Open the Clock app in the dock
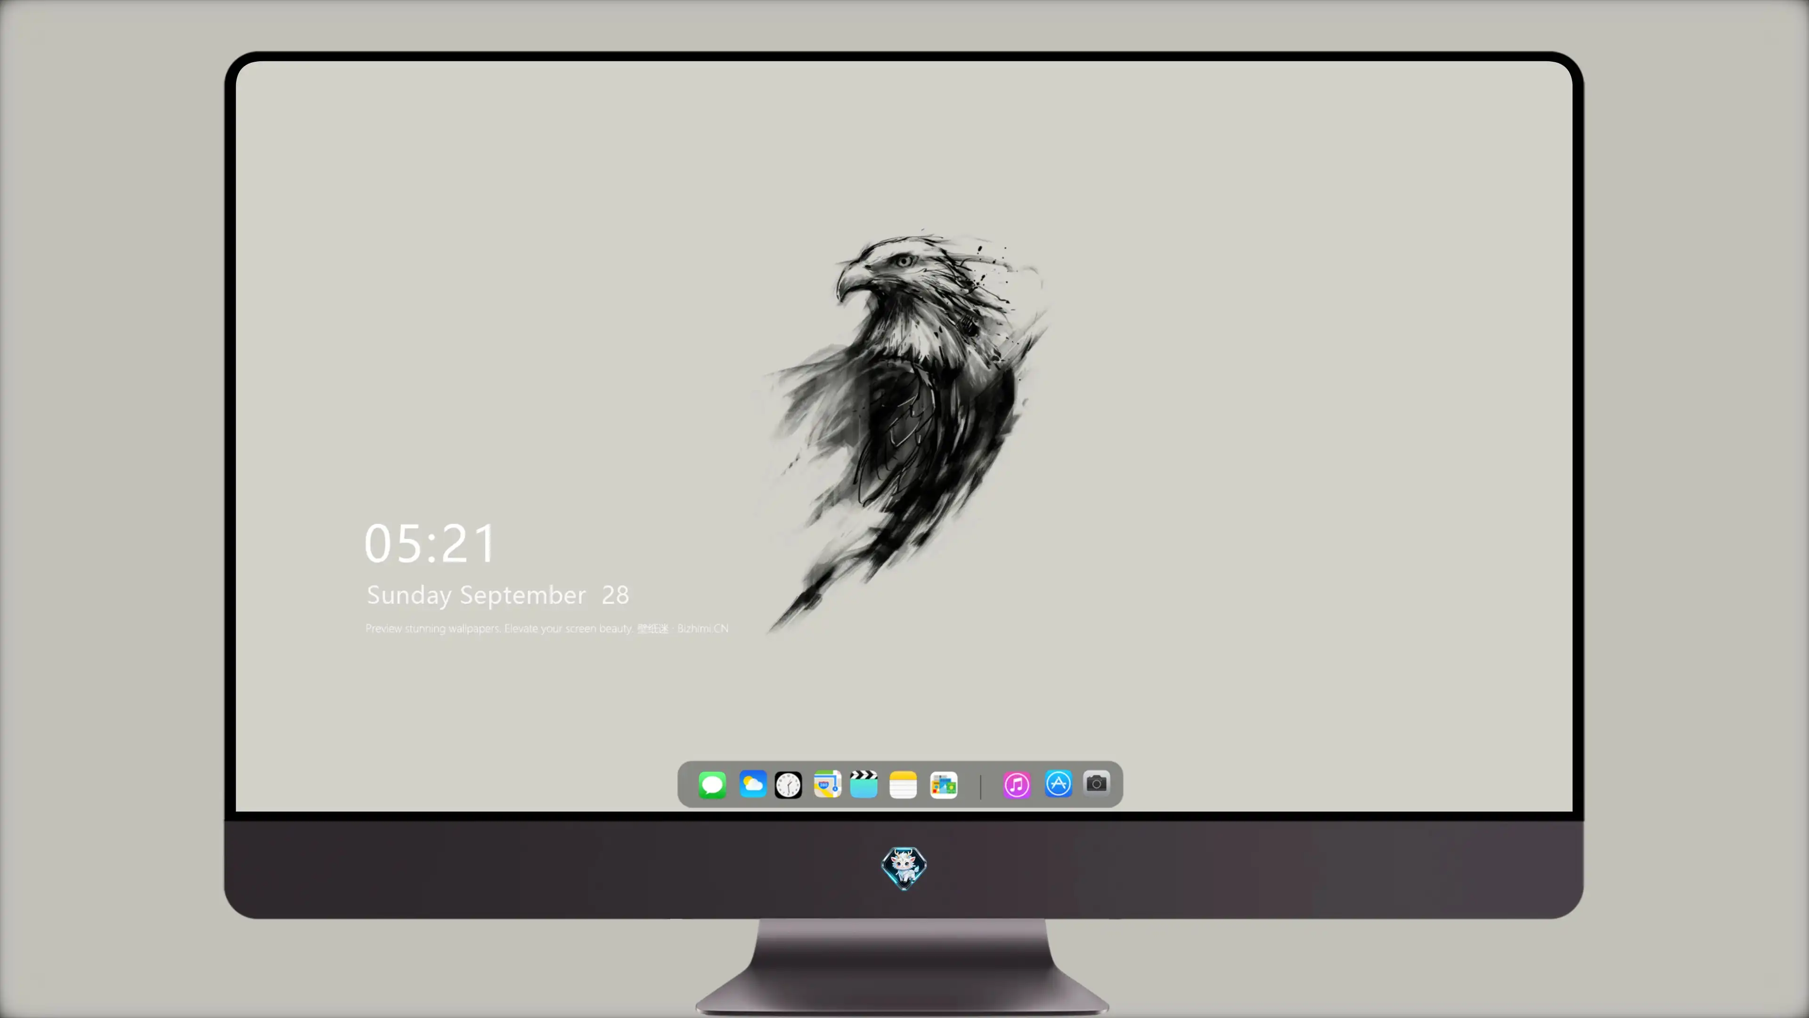Screen dimensions: 1809x1018 tap(788, 785)
